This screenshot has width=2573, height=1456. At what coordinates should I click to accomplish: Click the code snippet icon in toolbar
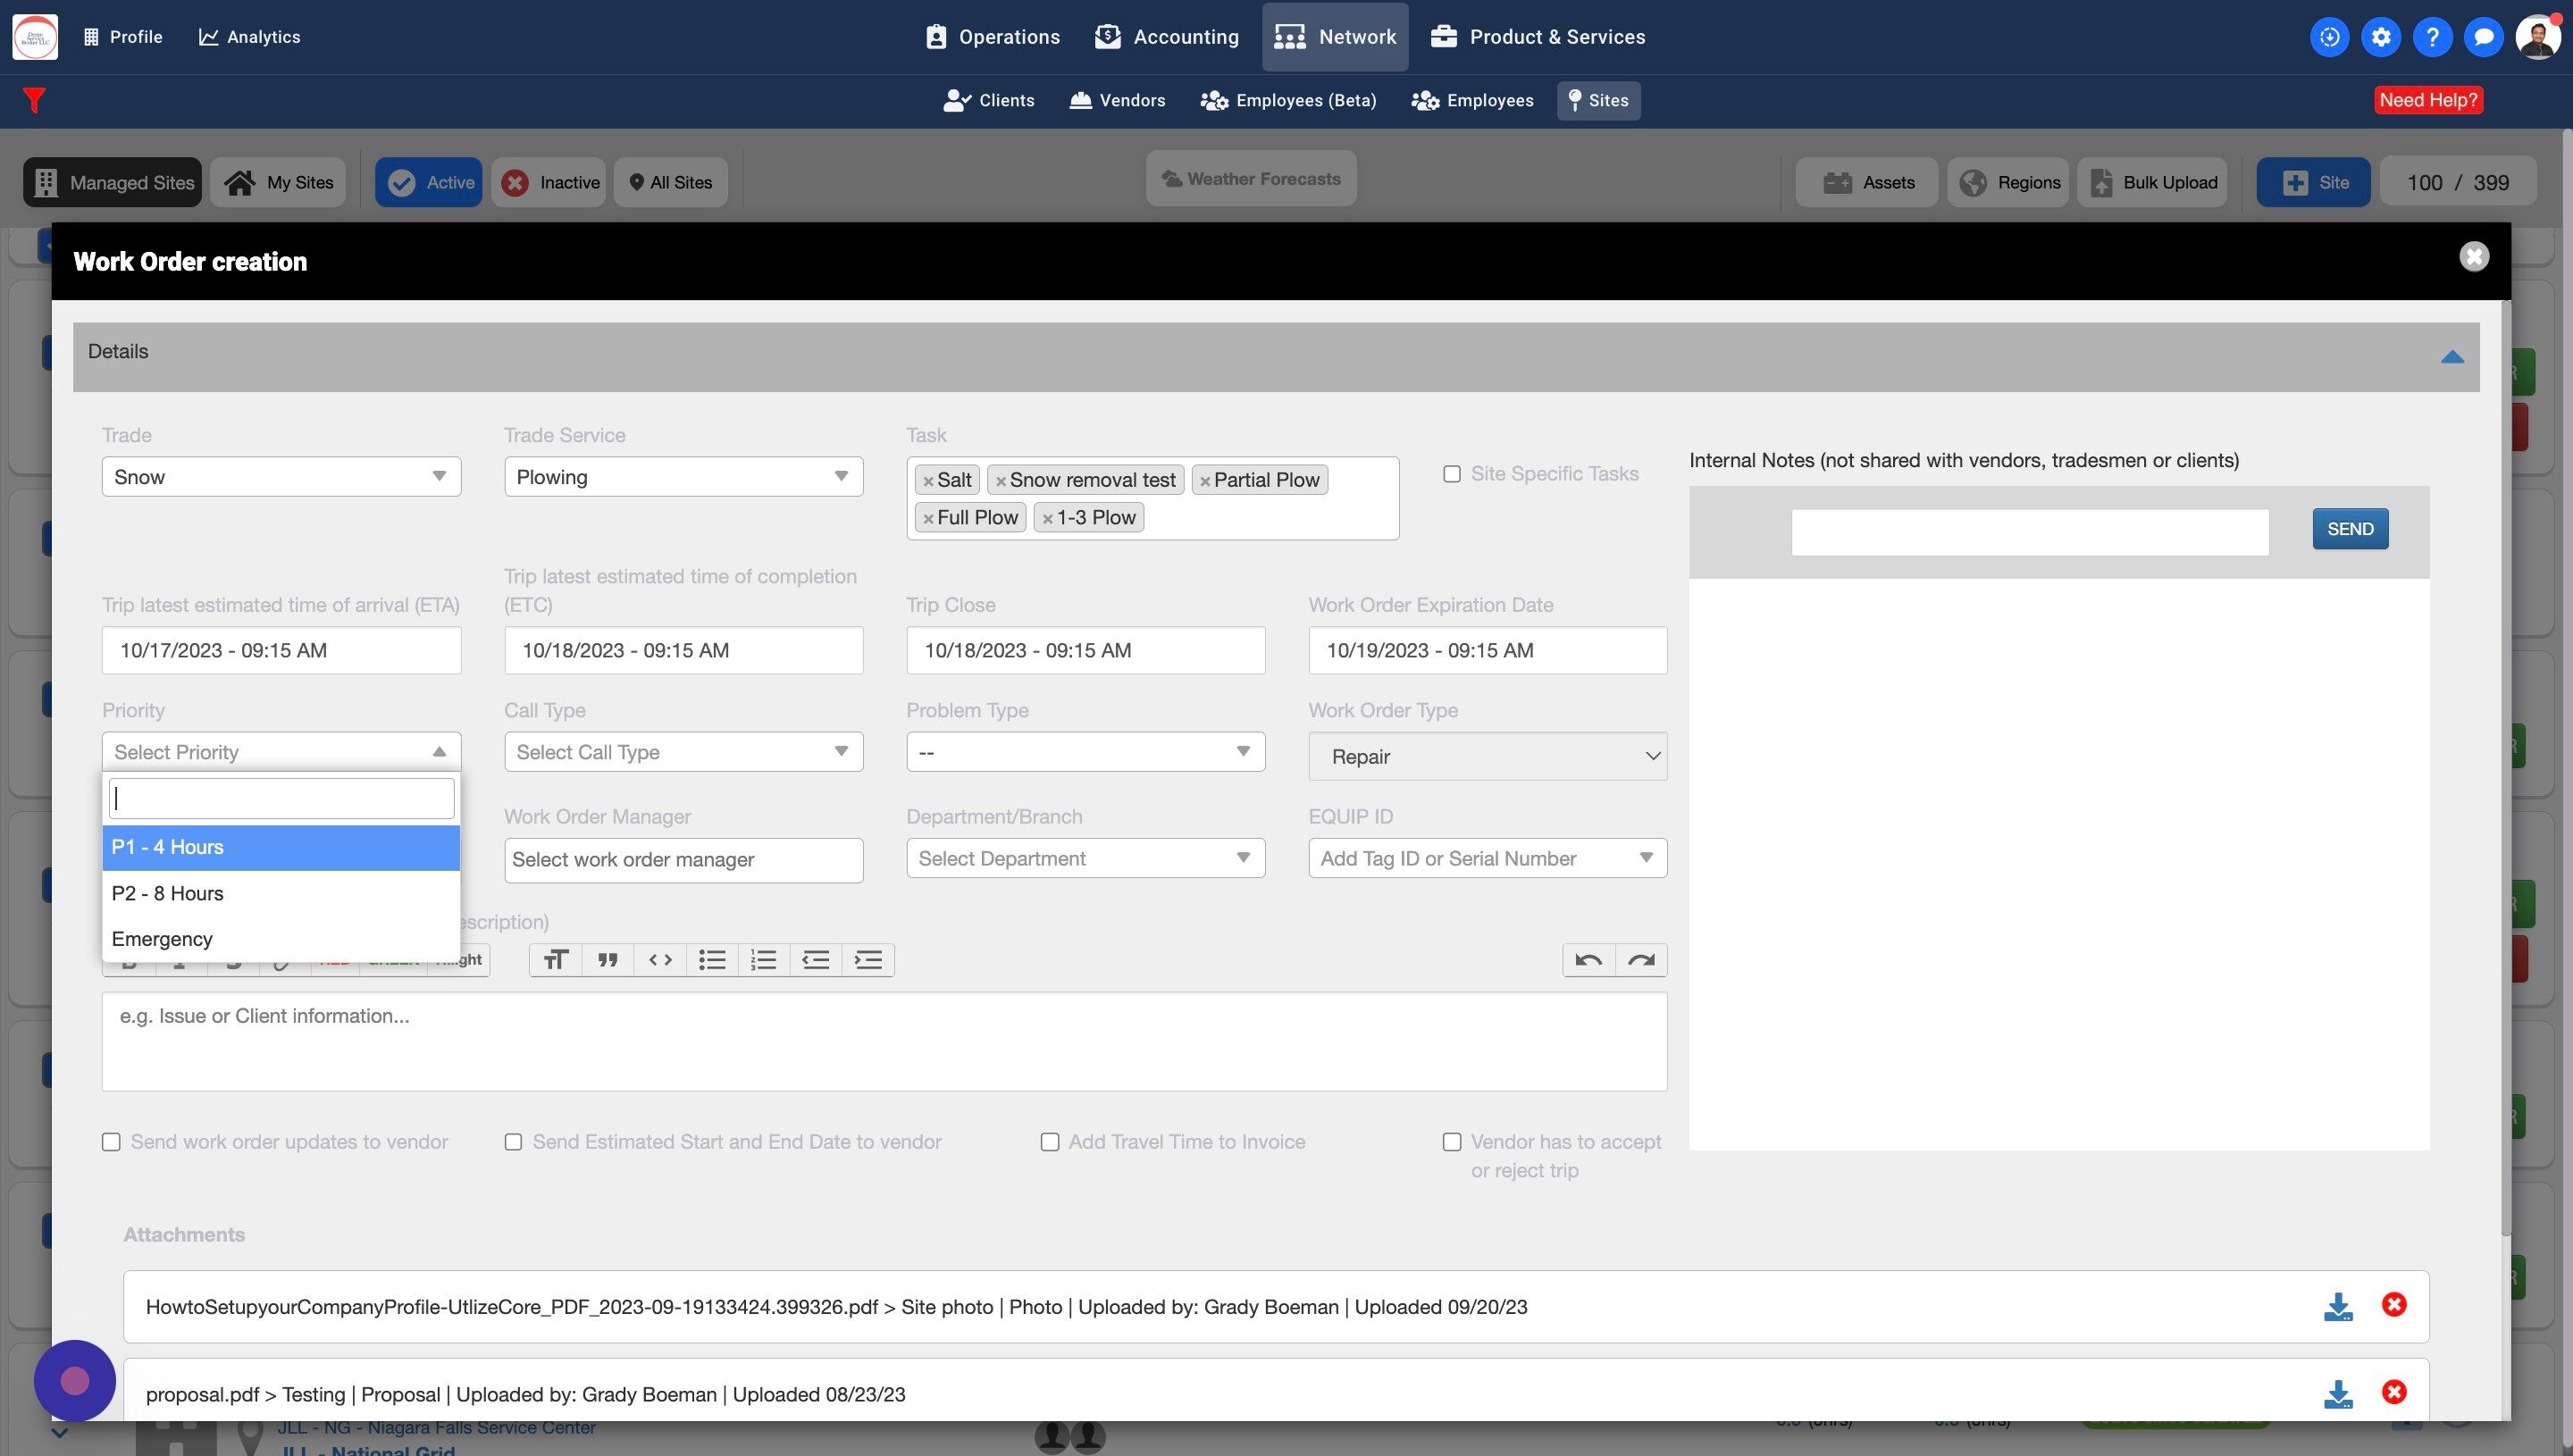[x=660, y=960]
